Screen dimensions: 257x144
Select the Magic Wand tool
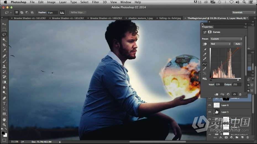click(4, 40)
